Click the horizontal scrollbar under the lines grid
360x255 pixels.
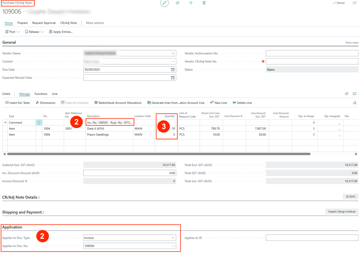click(x=159, y=154)
